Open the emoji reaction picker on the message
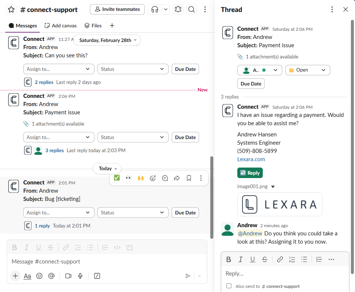Screen dimensions: 355x292 [x=153, y=178]
